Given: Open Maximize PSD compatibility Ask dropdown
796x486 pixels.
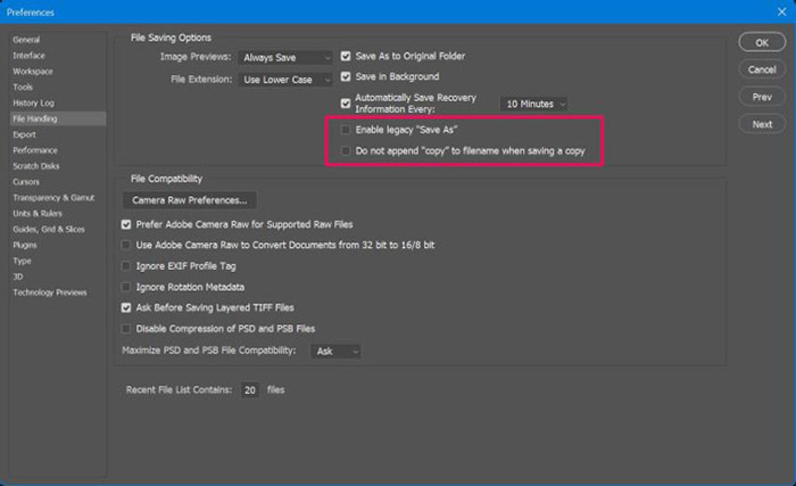Looking at the screenshot, I should click(336, 352).
